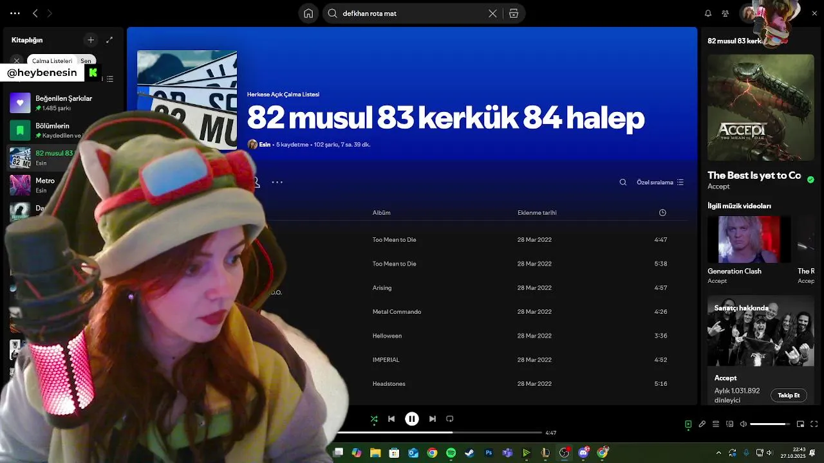Screen dimensions: 824x463
Task: Open the Helloween album link
Action: (x=387, y=336)
